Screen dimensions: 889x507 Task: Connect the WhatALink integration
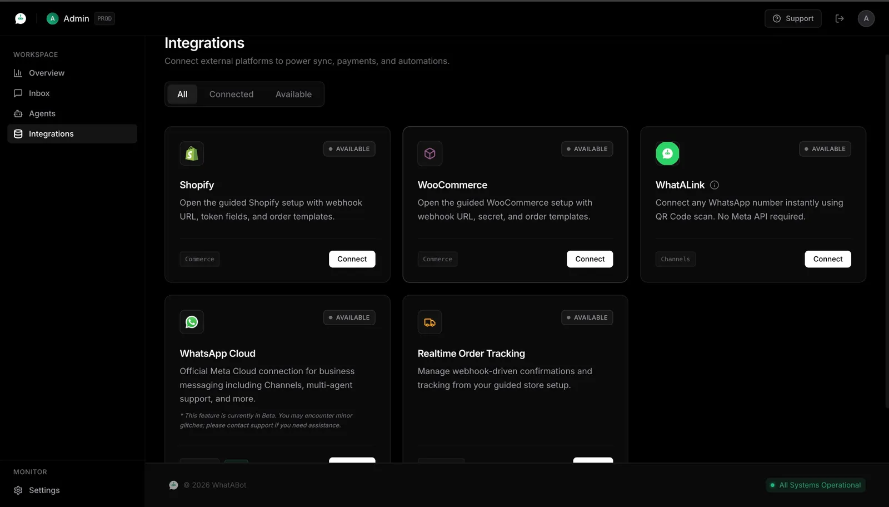tap(827, 259)
